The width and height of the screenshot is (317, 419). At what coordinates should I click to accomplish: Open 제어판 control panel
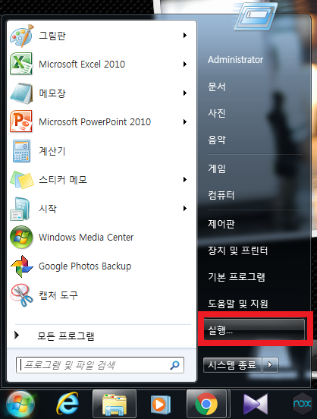(x=221, y=224)
